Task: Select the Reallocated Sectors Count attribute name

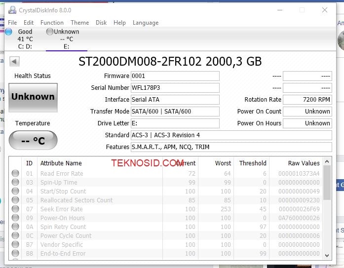Action: (76, 200)
